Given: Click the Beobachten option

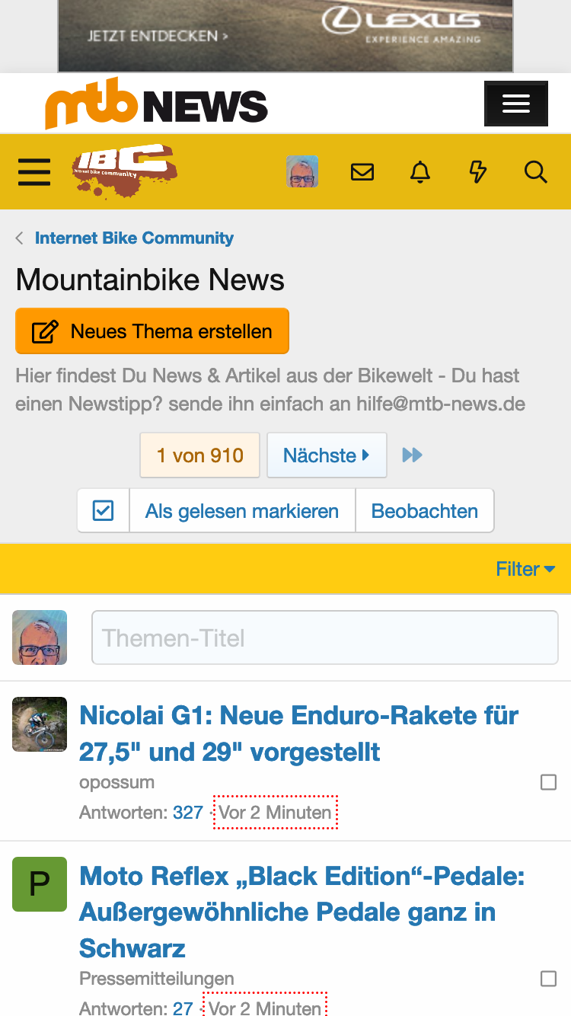Looking at the screenshot, I should point(424,510).
